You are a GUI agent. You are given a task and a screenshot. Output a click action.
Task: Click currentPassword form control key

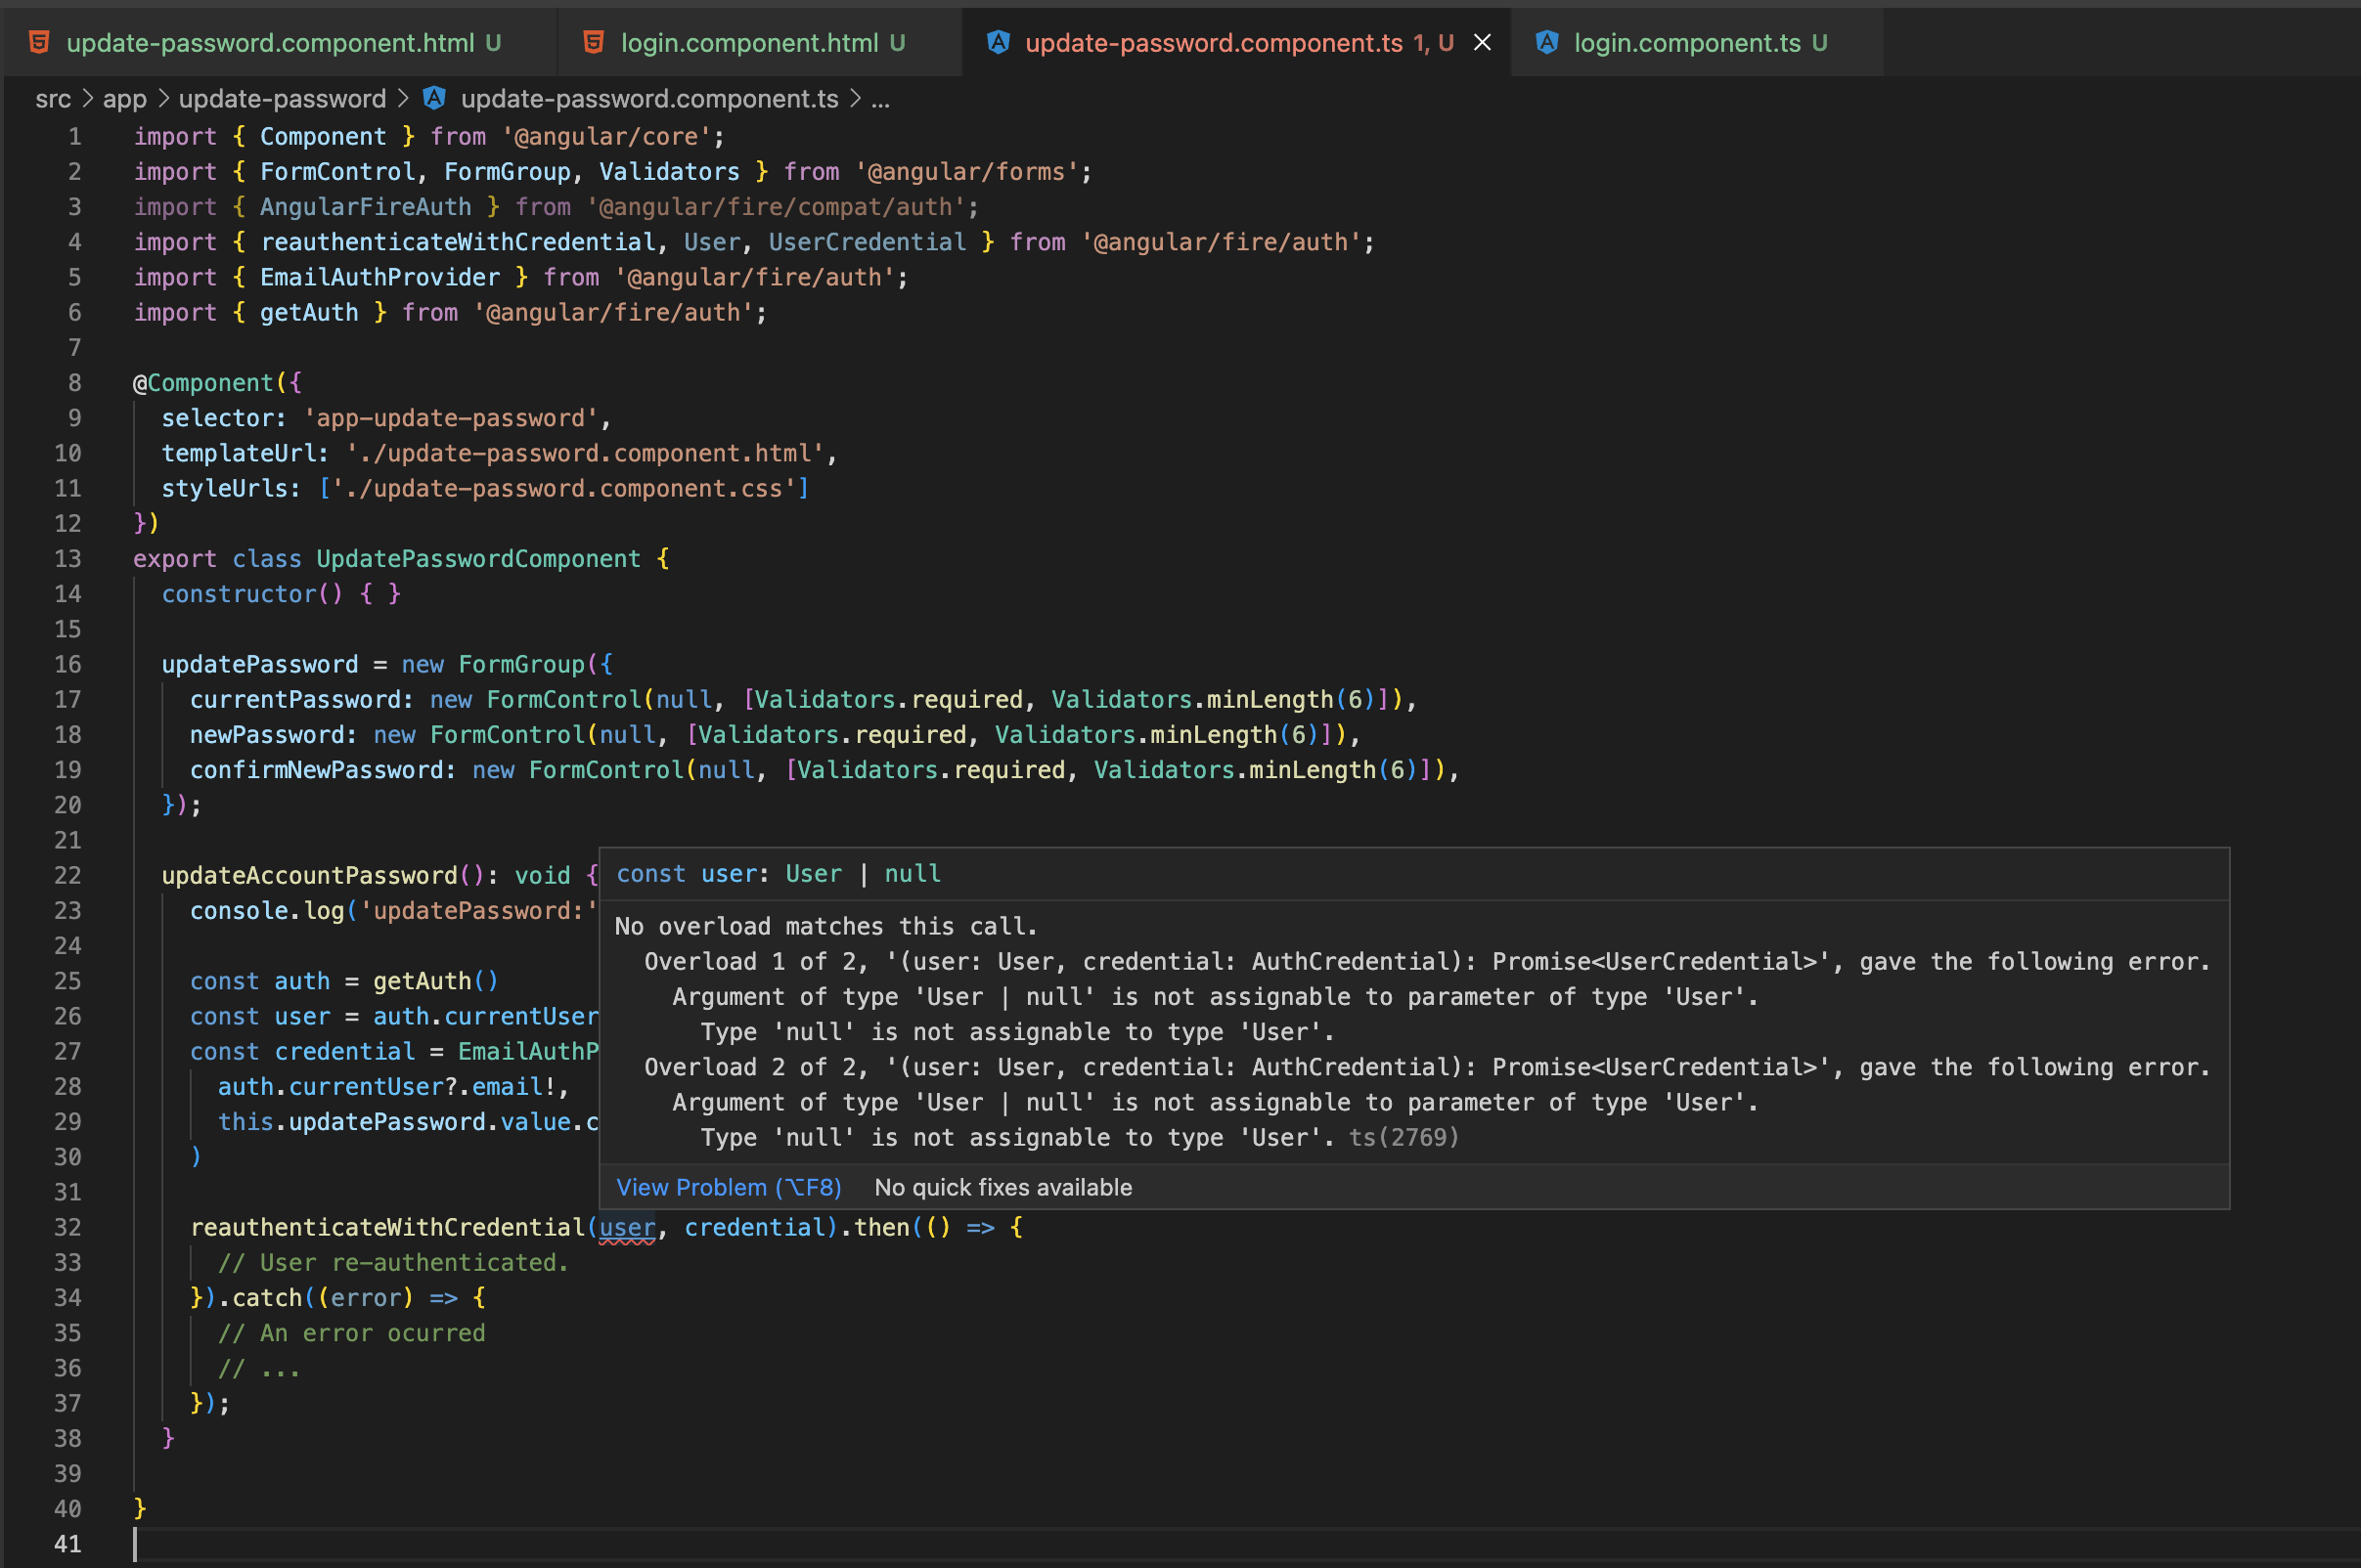pos(295,700)
